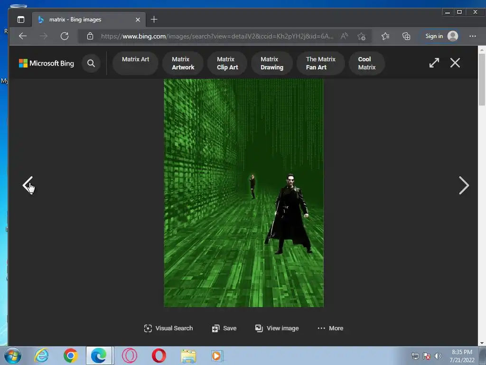Select the Matrix Art suggestion
This screenshot has height=365, width=486.
135,63
